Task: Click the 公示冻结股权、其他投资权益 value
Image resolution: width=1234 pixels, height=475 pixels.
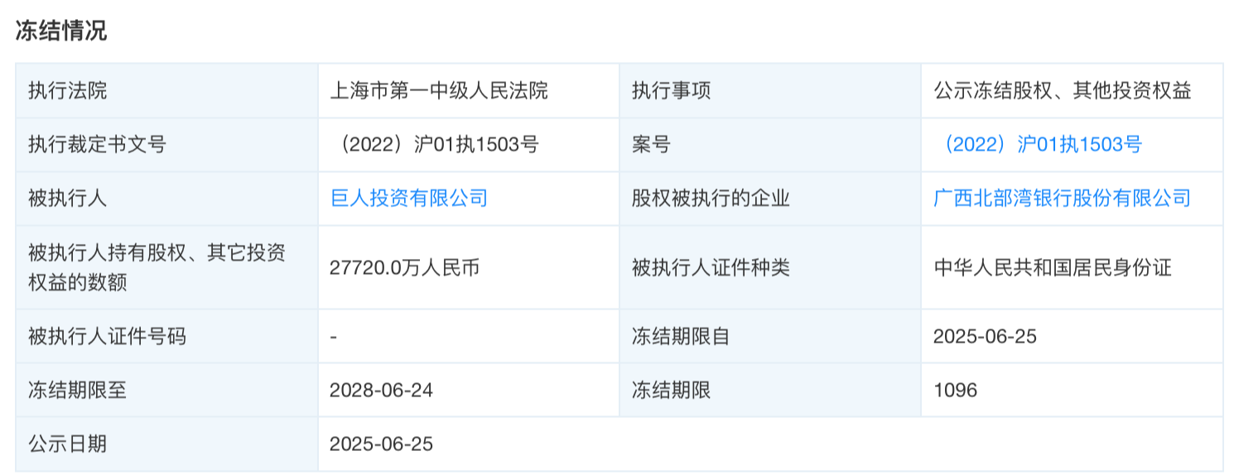Action: [x=1062, y=91]
